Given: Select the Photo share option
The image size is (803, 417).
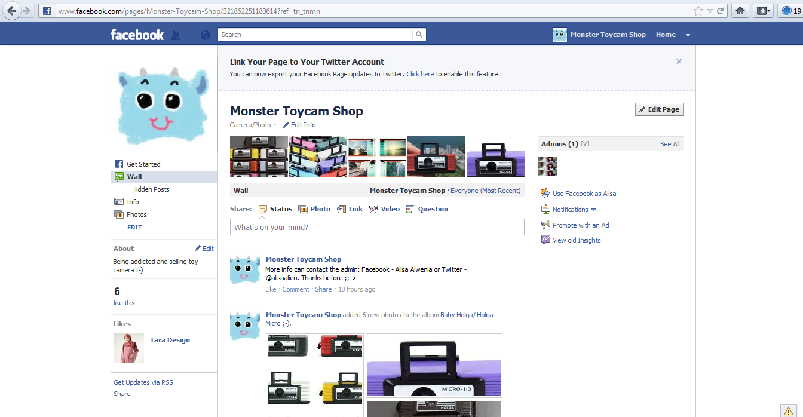Looking at the screenshot, I should [314, 209].
